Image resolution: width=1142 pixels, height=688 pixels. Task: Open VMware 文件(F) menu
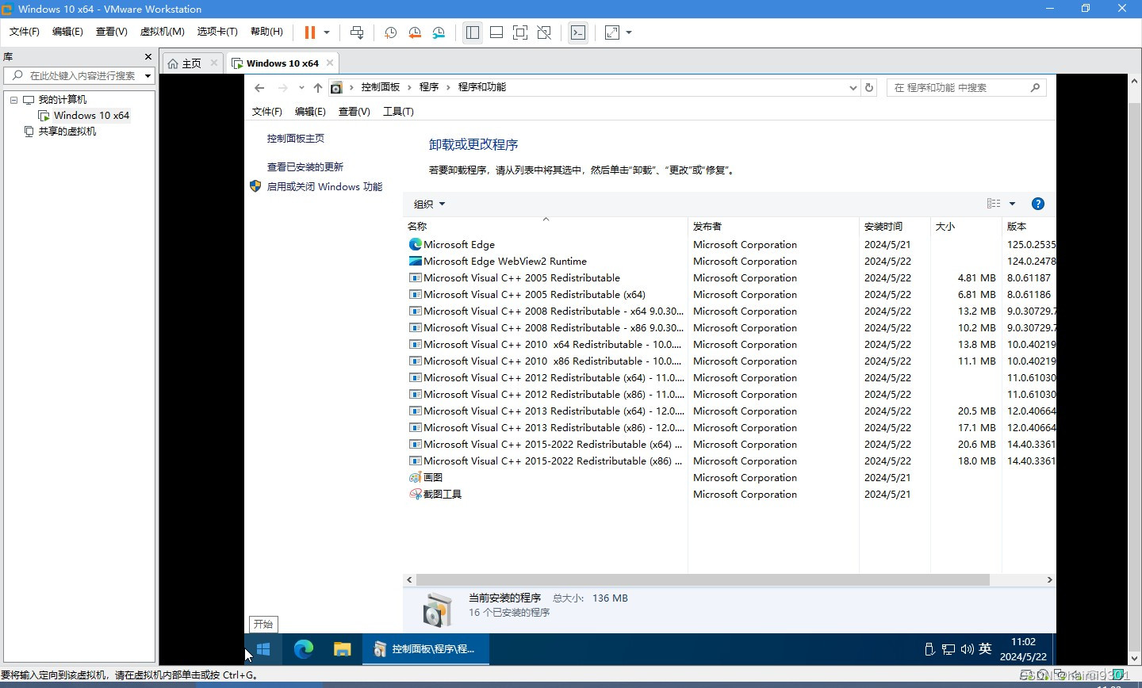click(x=25, y=32)
